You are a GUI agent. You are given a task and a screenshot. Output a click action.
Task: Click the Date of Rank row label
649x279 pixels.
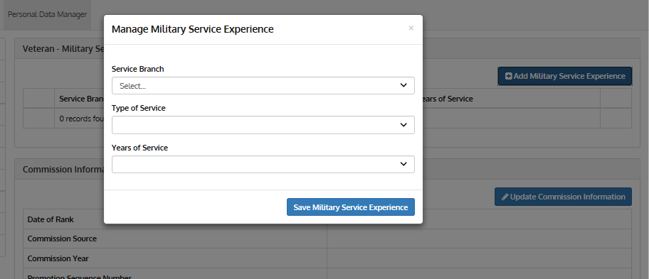click(x=51, y=219)
